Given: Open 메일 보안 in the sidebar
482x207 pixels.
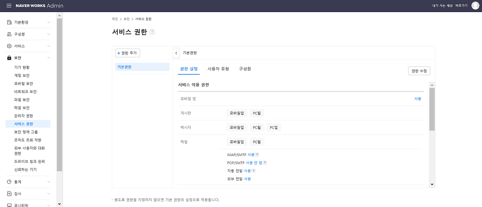Looking at the screenshot, I should [x=22, y=108].
